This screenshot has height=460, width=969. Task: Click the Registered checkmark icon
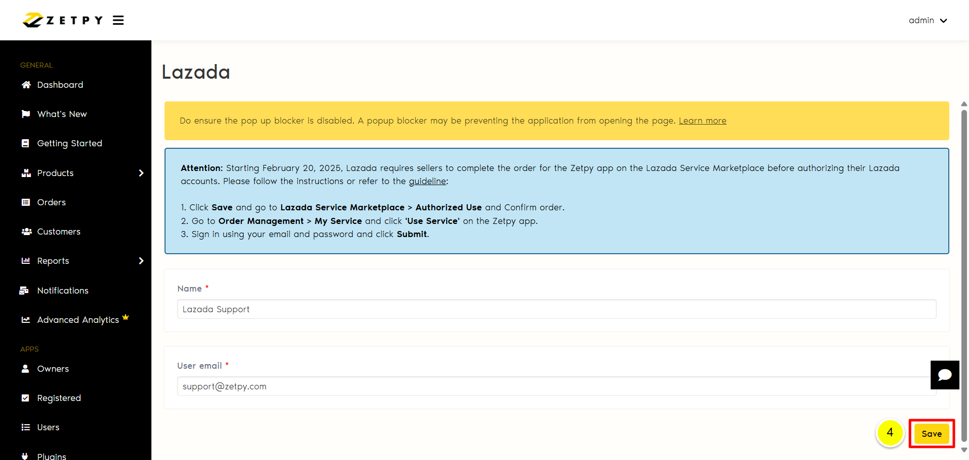click(25, 398)
